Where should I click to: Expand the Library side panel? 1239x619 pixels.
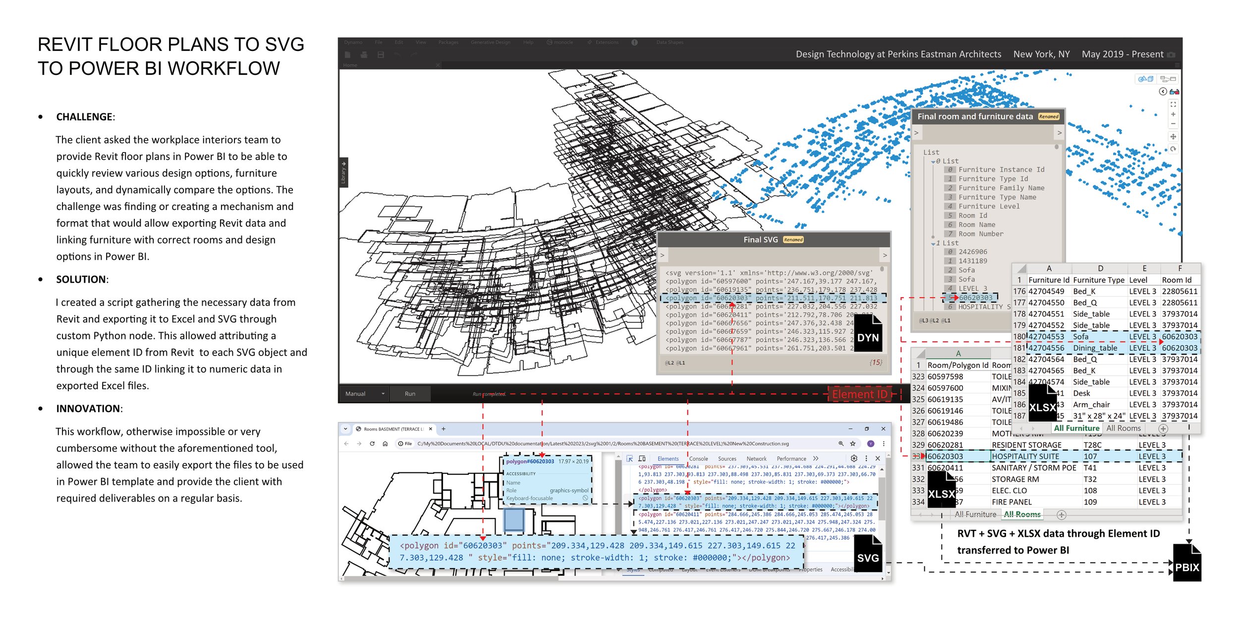tap(343, 172)
